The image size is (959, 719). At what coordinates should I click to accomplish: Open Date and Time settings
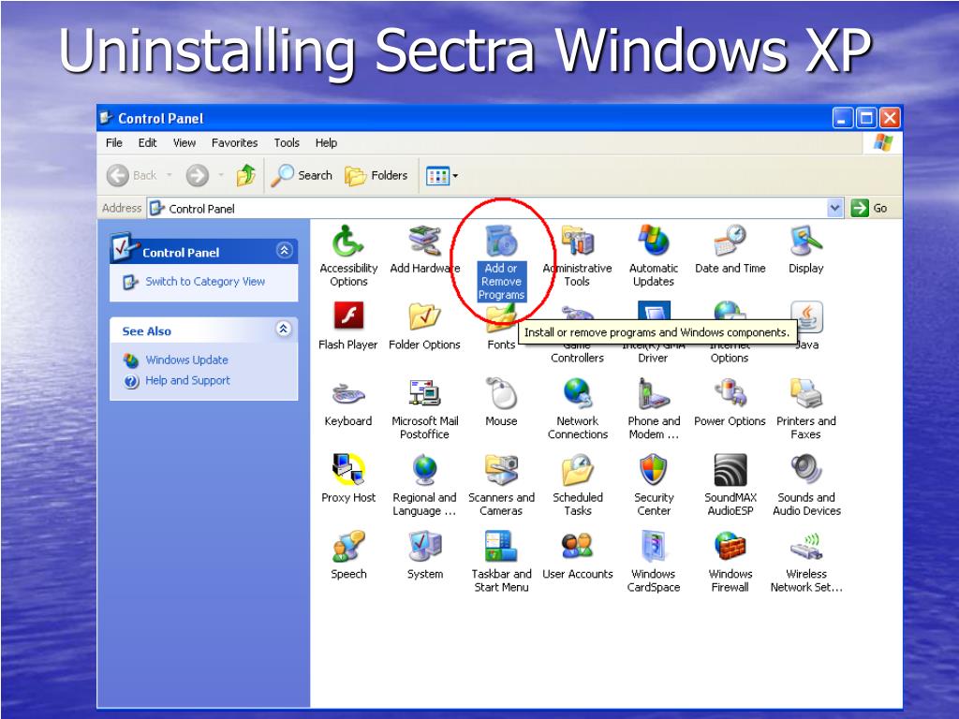pyautogui.click(x=730, y=242)
